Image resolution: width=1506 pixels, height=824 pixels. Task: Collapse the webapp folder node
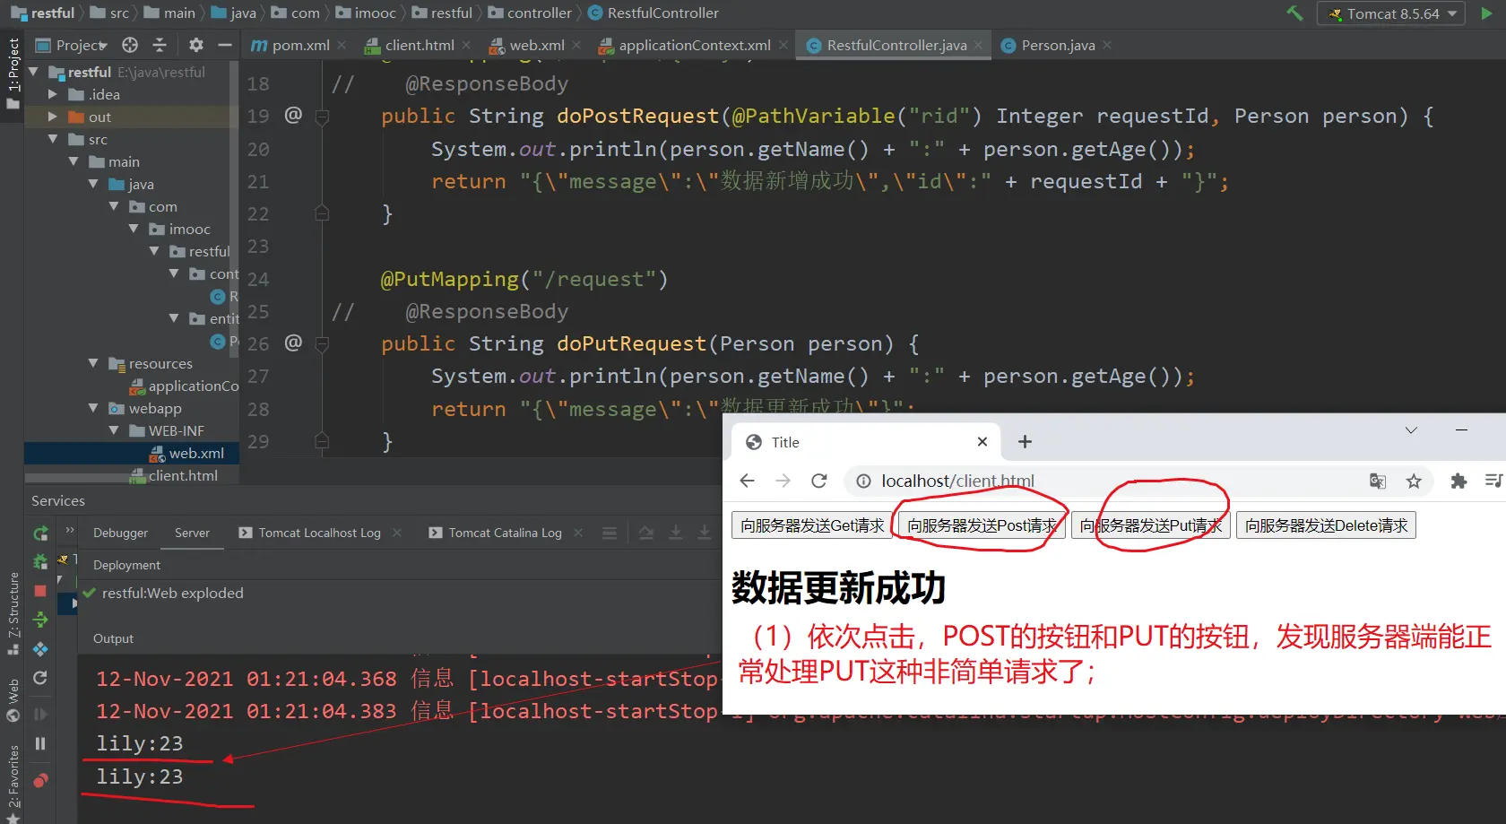click(x=93, y=408)
